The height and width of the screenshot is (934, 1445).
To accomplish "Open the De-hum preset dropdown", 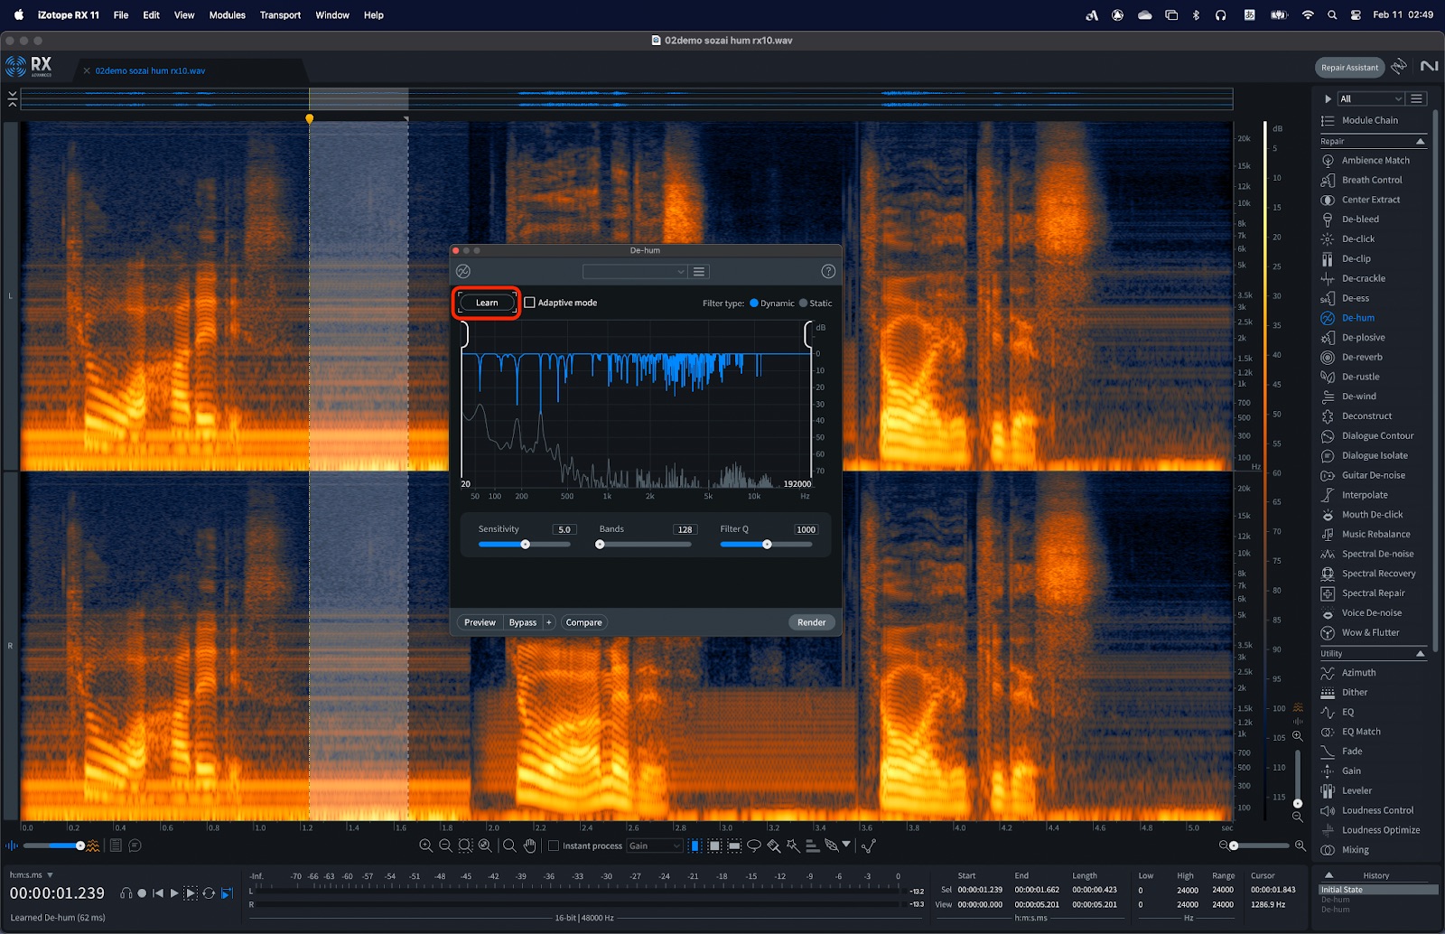I will coord(635,272).
